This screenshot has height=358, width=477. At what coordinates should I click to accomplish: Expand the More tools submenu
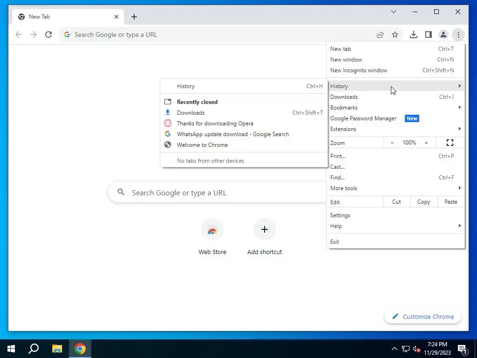point(395,188)
